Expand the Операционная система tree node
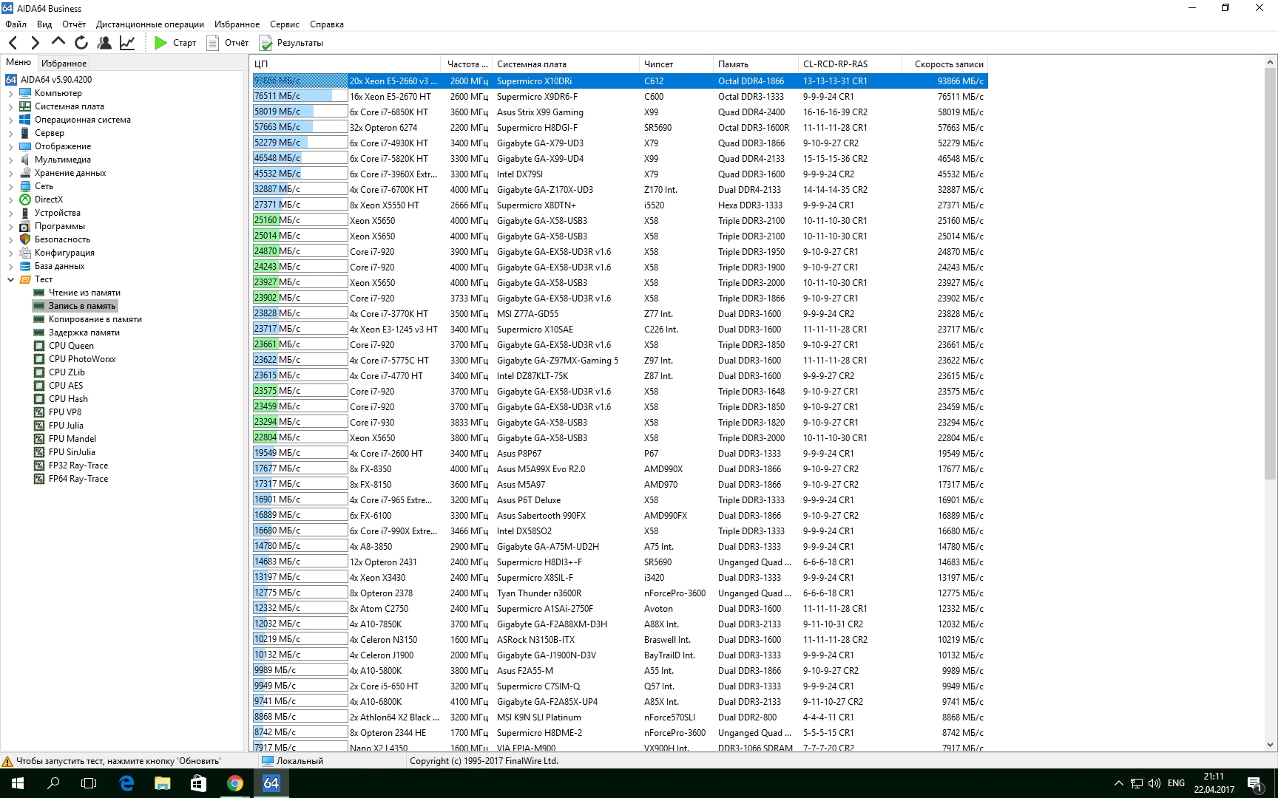 coord(10,120)
